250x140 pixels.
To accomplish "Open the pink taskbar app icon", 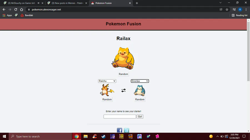I will pos(157,136).
